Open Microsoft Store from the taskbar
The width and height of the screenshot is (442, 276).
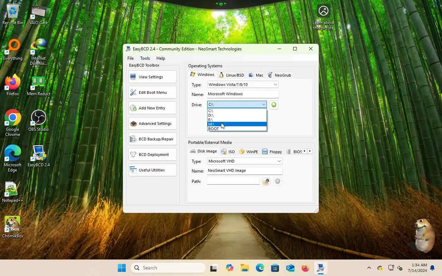[x=275, y=268]
